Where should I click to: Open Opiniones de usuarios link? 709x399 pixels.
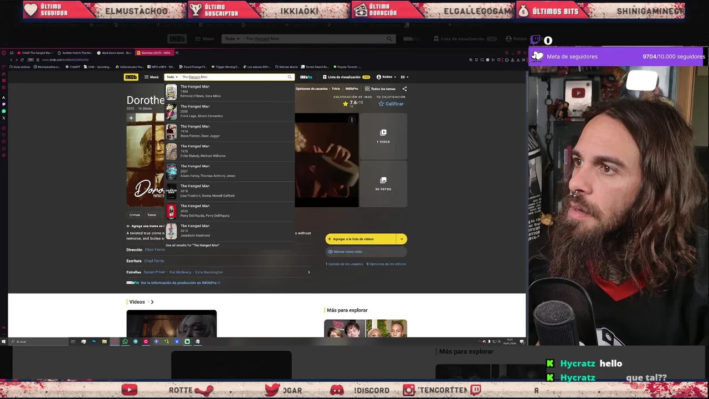pyautogui.click(x=311, y=89)
